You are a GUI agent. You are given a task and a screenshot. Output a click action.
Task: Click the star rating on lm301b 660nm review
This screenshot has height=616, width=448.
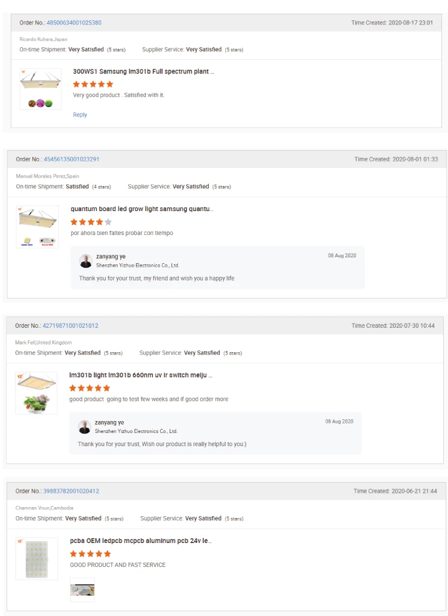tap(90, 388)
